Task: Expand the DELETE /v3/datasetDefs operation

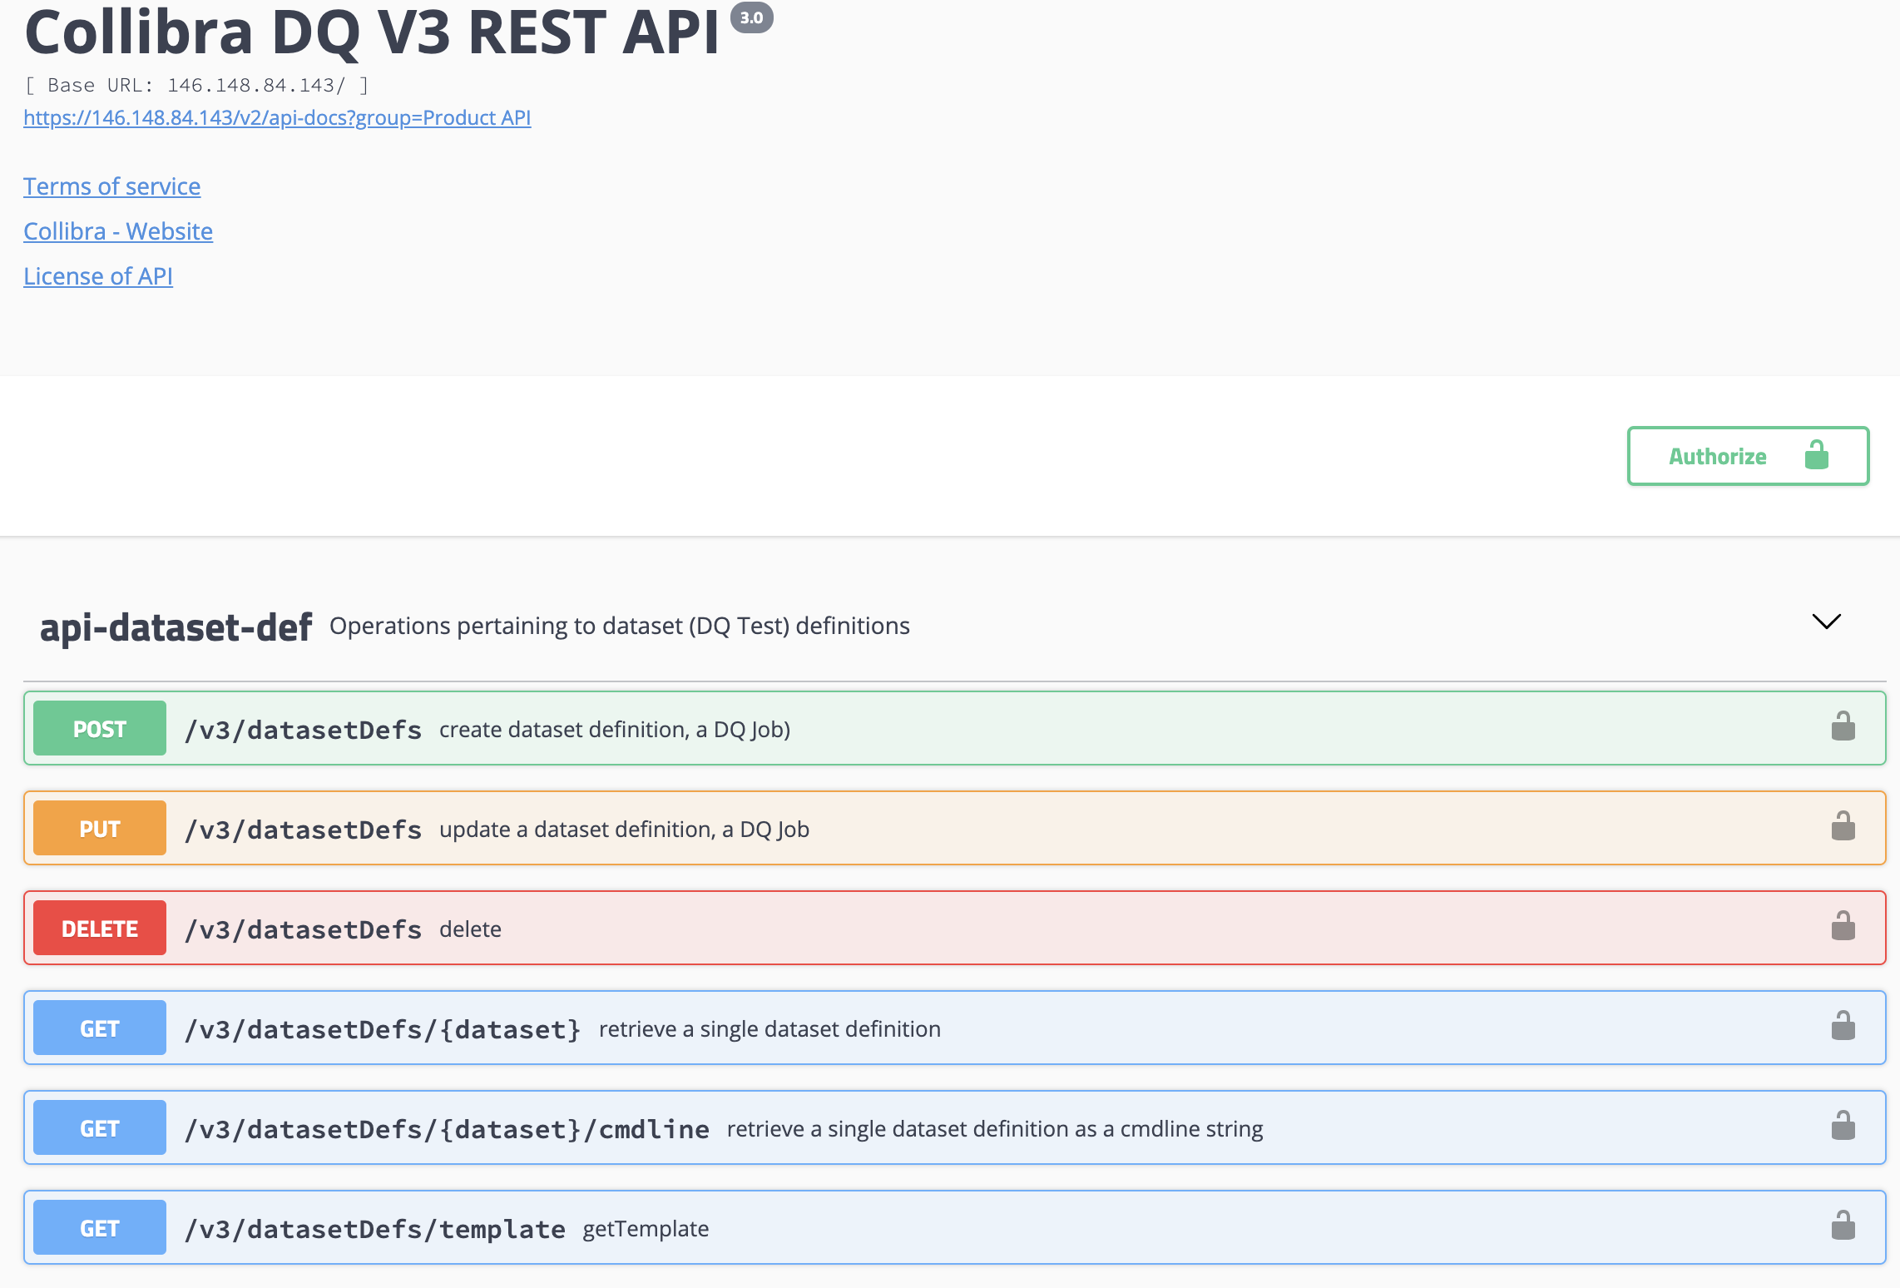Action: 954,928
